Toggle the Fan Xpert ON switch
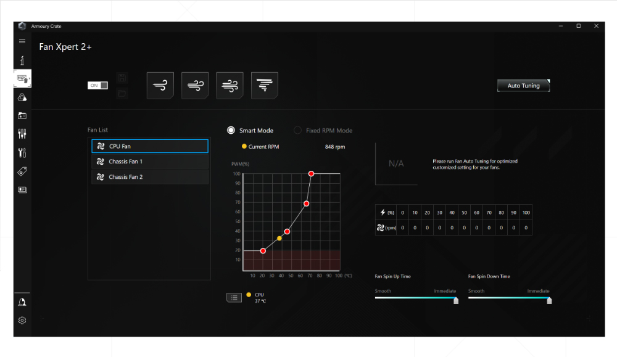The width and height of the screenshot is (617, 357). tap(97, 86)
